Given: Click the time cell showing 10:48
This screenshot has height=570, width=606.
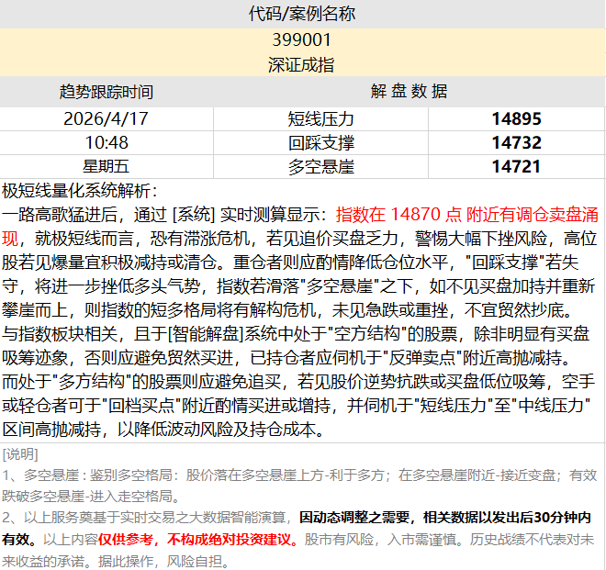Looking at the screenshot, I should click(x=107, y=142).
